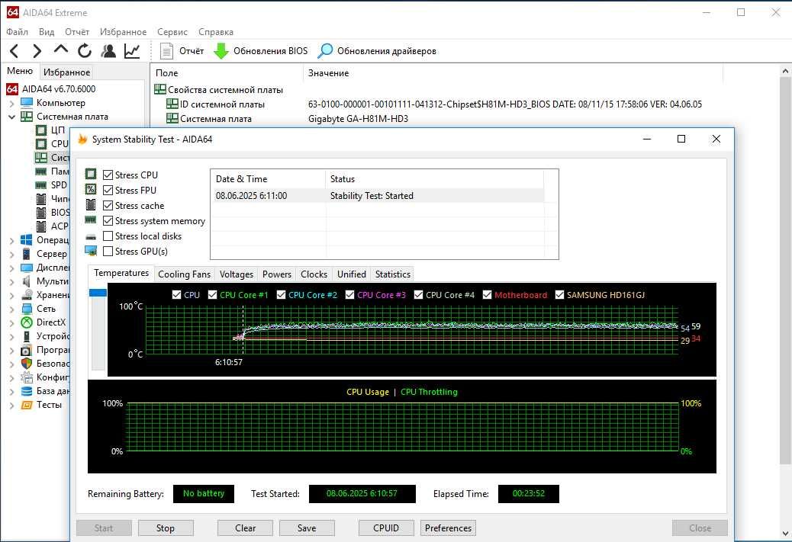The width and height of the screenshot is (792, 542).
Task: Expand the Сервер tree node
Action: click(11, 254)
